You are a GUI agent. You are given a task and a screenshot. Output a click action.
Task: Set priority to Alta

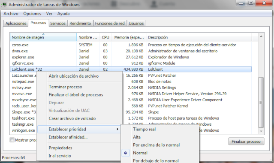[x=137, y=137]
